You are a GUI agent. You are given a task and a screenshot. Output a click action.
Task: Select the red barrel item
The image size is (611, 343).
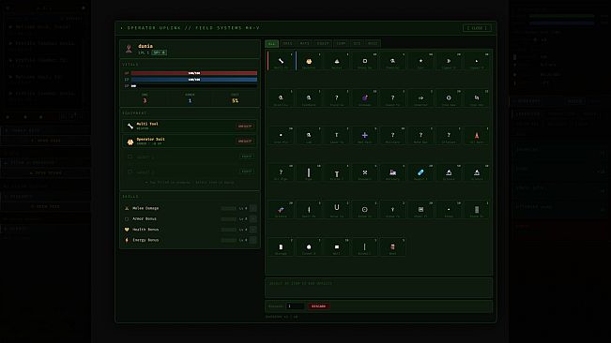[x=392, y=246]
